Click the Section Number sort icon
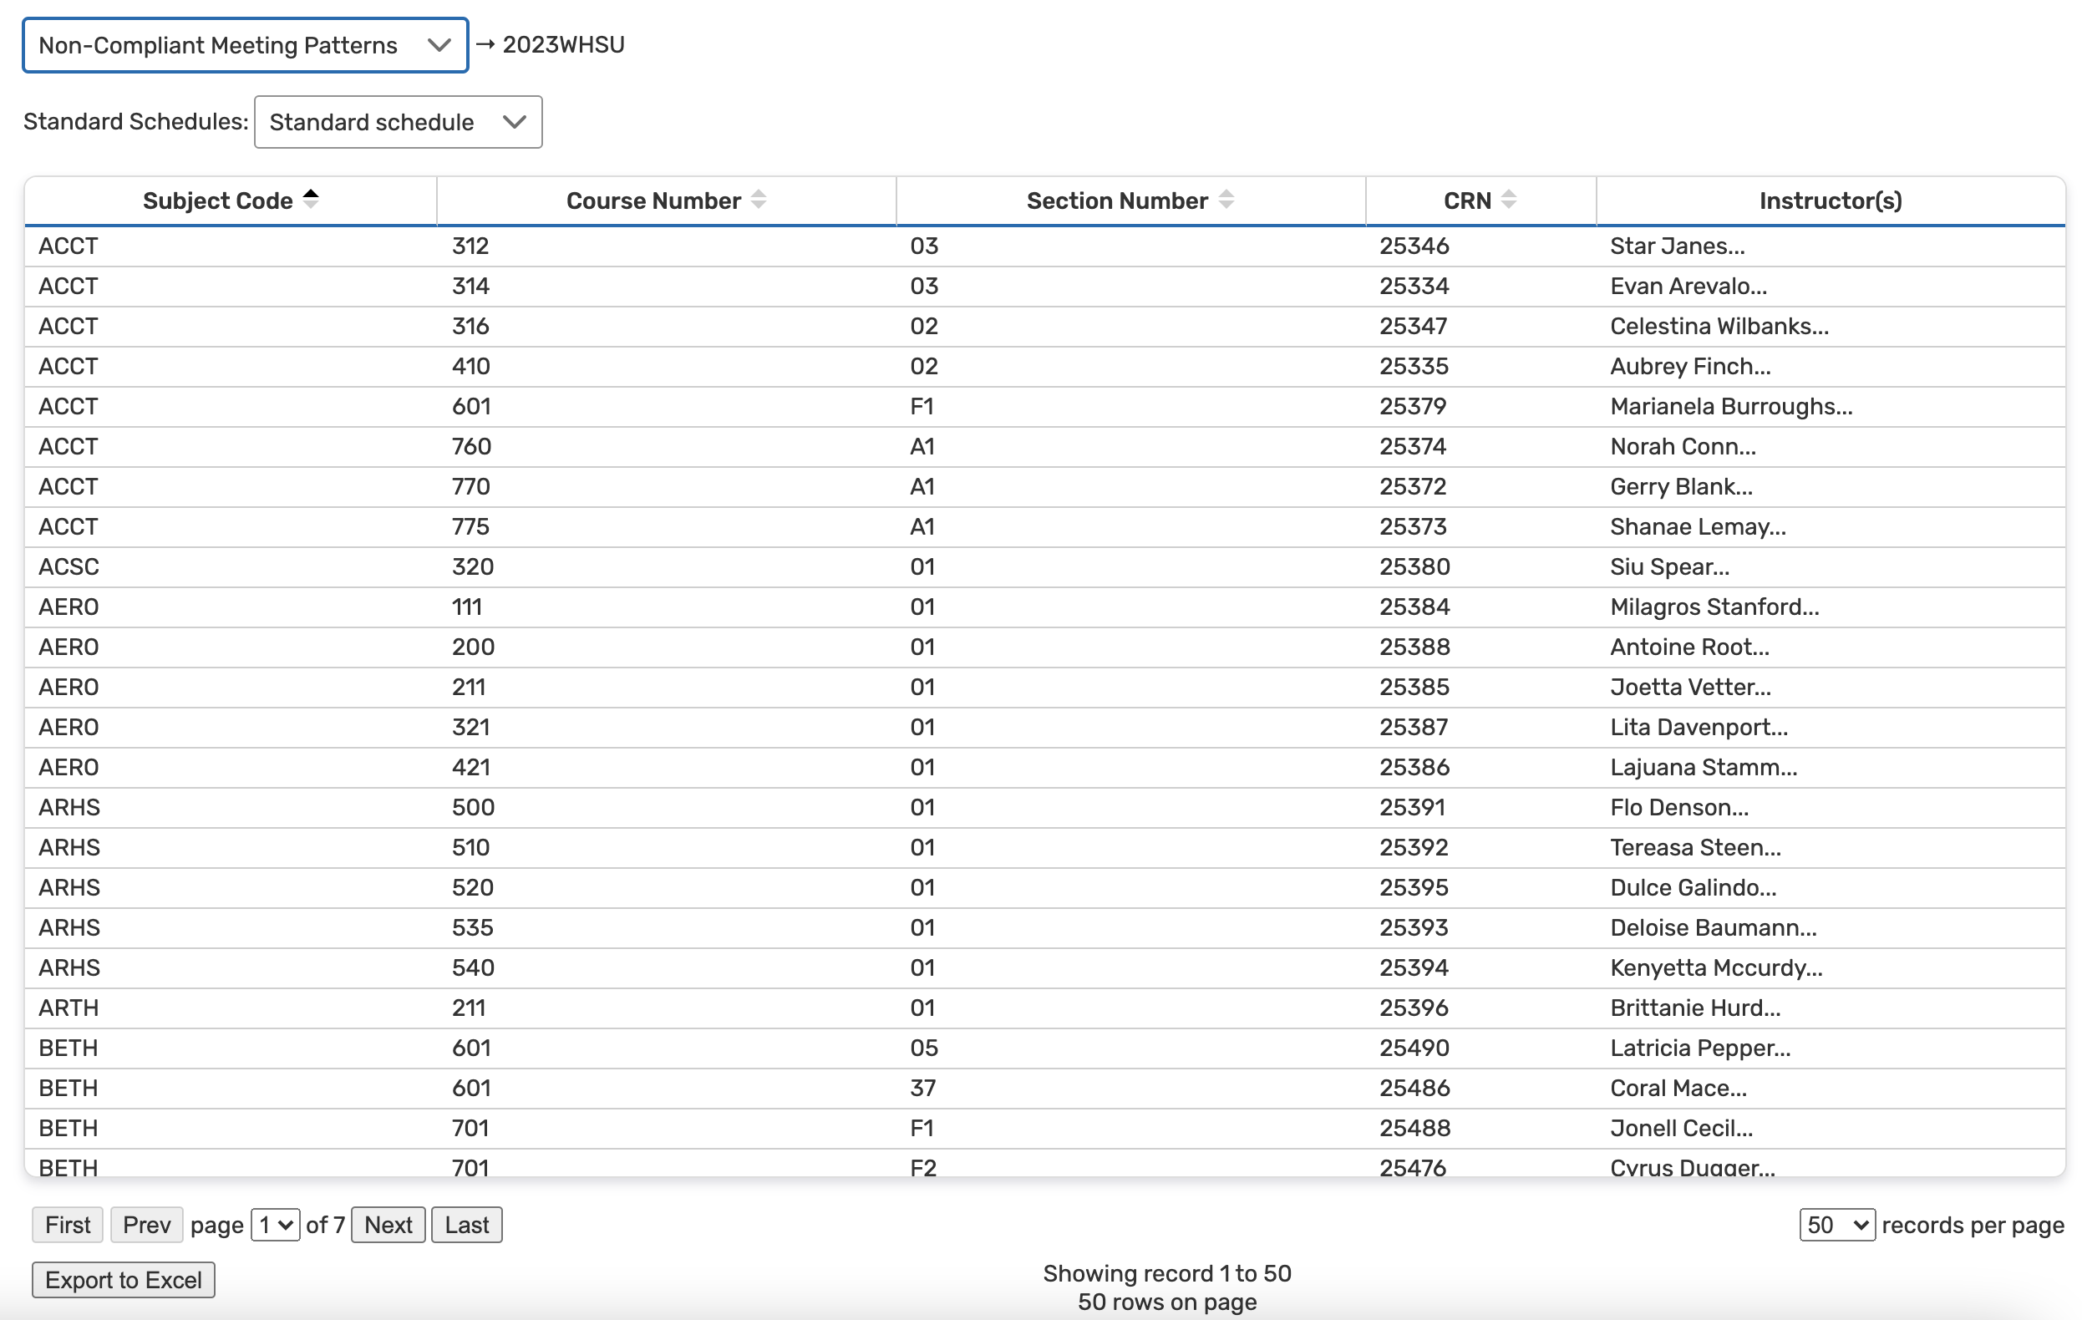Screen dimensions: 2082x1320 coord(1225,200)
